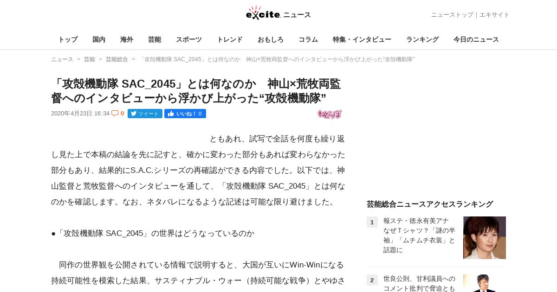The width and height of the screenshot is (557, 292).
Task: Select 芸能 in navigation menu
Action: pyautogui.click(x=155, y=39)
